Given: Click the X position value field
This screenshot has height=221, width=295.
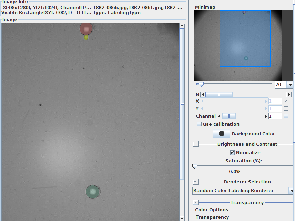Looking at the screenshot, I should pos(275,101).
